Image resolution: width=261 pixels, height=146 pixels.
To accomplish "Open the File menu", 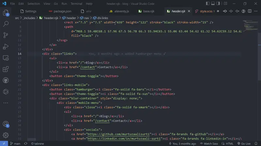I will pos(12,4).
